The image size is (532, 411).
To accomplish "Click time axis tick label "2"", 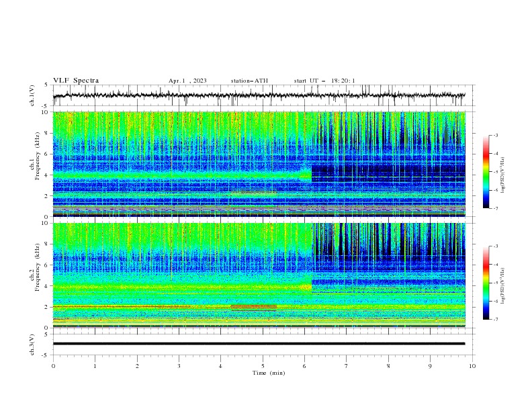I will pyautogui.click(x=137, y=366).
